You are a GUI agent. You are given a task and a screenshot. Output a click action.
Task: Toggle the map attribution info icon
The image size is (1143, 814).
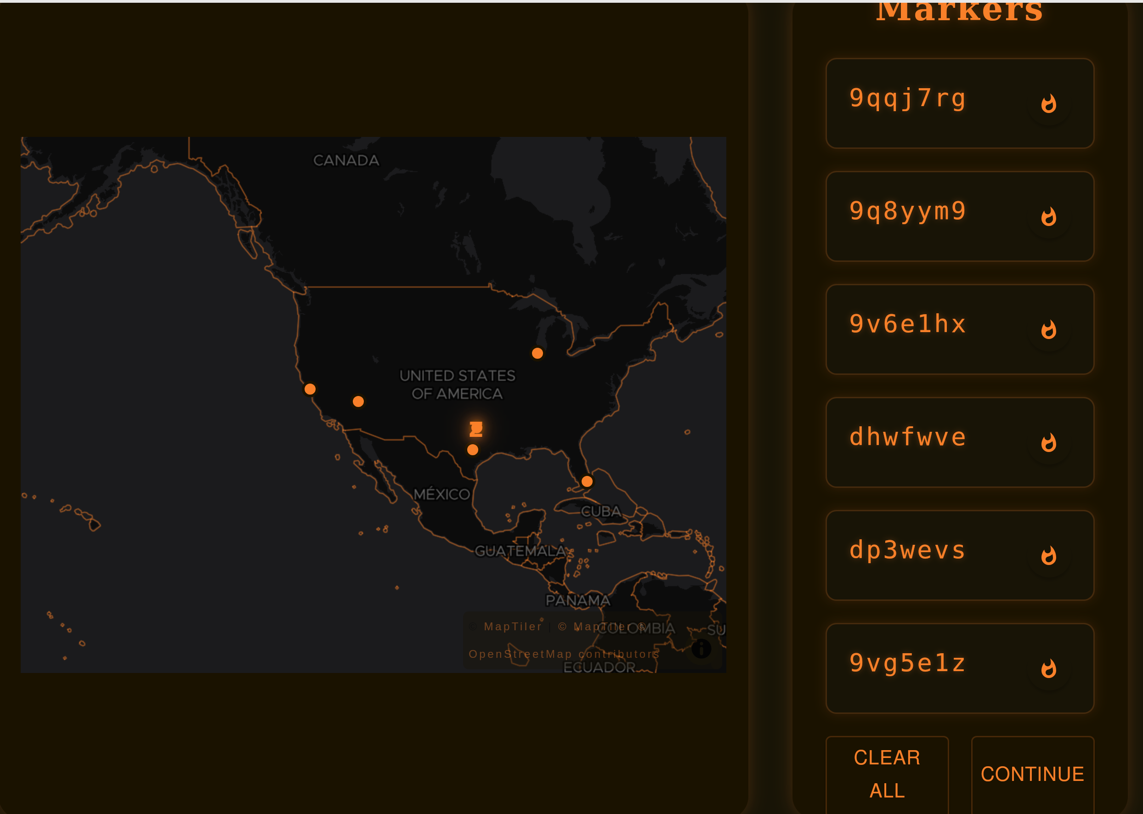(701, 649)
